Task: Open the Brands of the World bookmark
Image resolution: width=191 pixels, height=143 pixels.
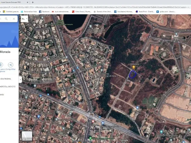Action: pyautogui.click(x=103, y=12)
